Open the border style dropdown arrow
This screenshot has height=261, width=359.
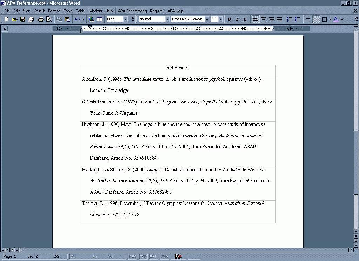(330, 20)
